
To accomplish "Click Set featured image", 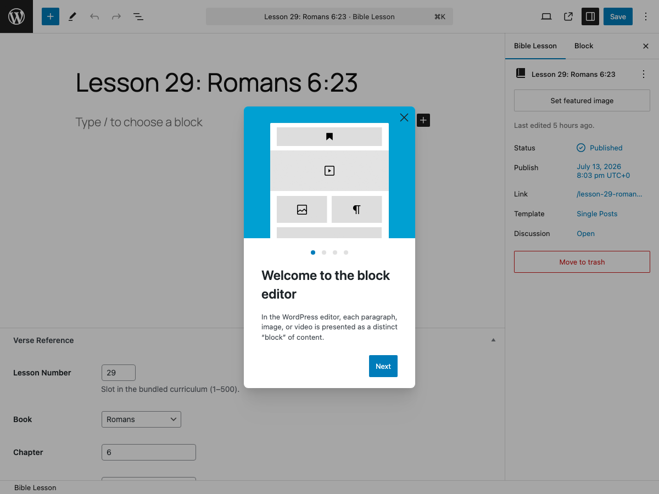I will pos(582,101).
